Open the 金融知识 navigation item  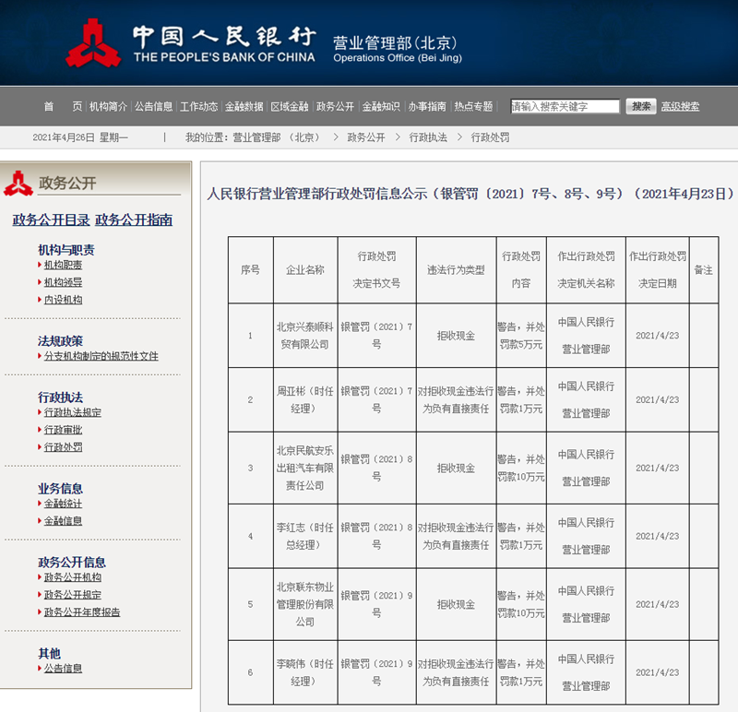(381, 106)
